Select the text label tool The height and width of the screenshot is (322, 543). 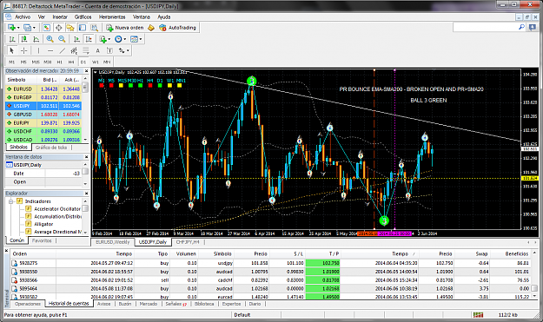(109, 51)
